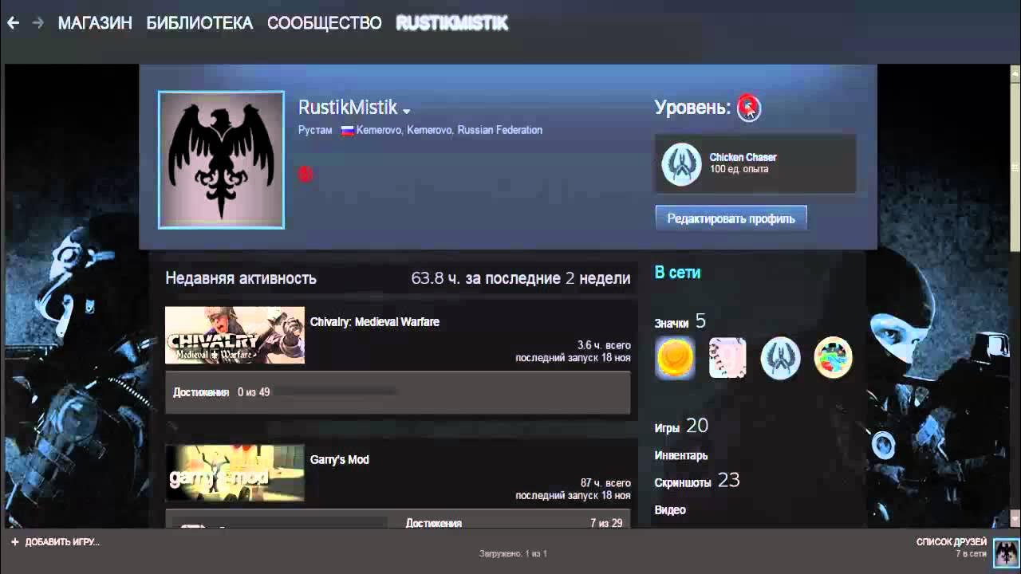Image resolution: width=1021 pixels, height=574 pixels.
Task: Click the Загружено: 1 из 1 download status
Action: point(513,553)
